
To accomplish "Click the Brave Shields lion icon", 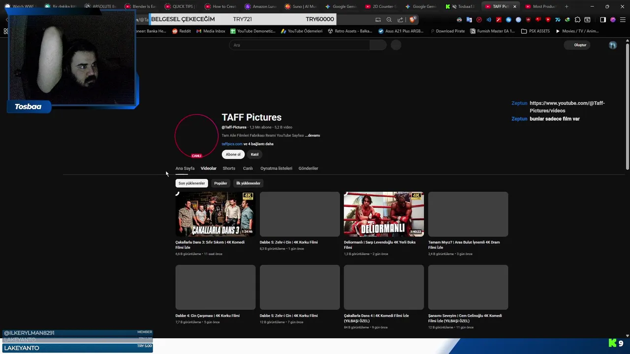I will coord(412,20).
